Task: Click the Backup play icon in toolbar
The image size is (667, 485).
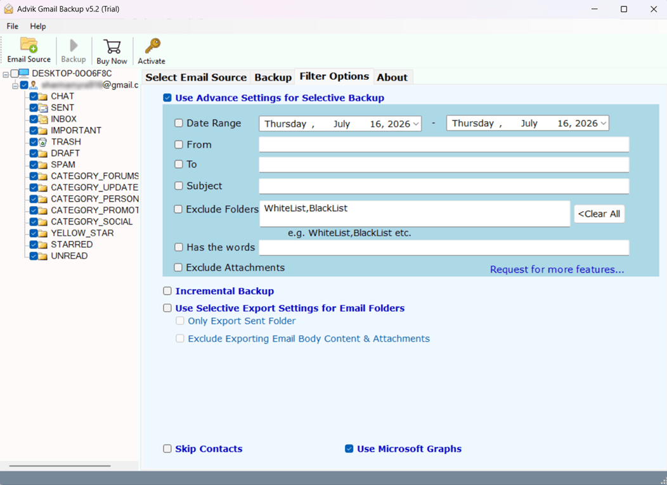Action: [74, 45]
